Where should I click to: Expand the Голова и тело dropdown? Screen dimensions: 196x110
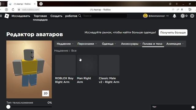(153, 44)
